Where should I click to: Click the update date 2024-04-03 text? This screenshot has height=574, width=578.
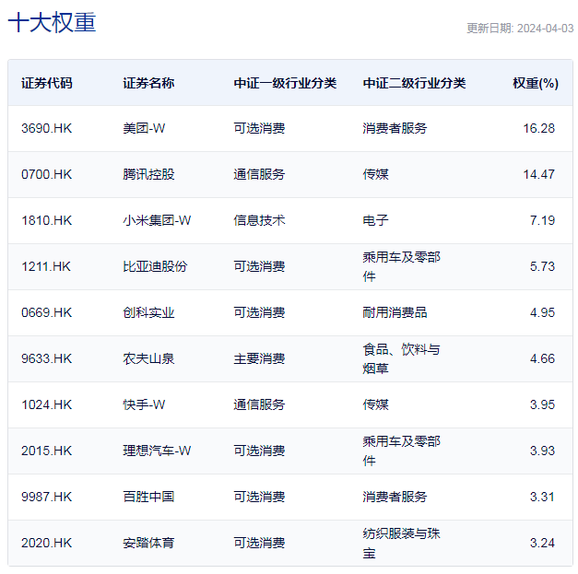tap(520, 29)
